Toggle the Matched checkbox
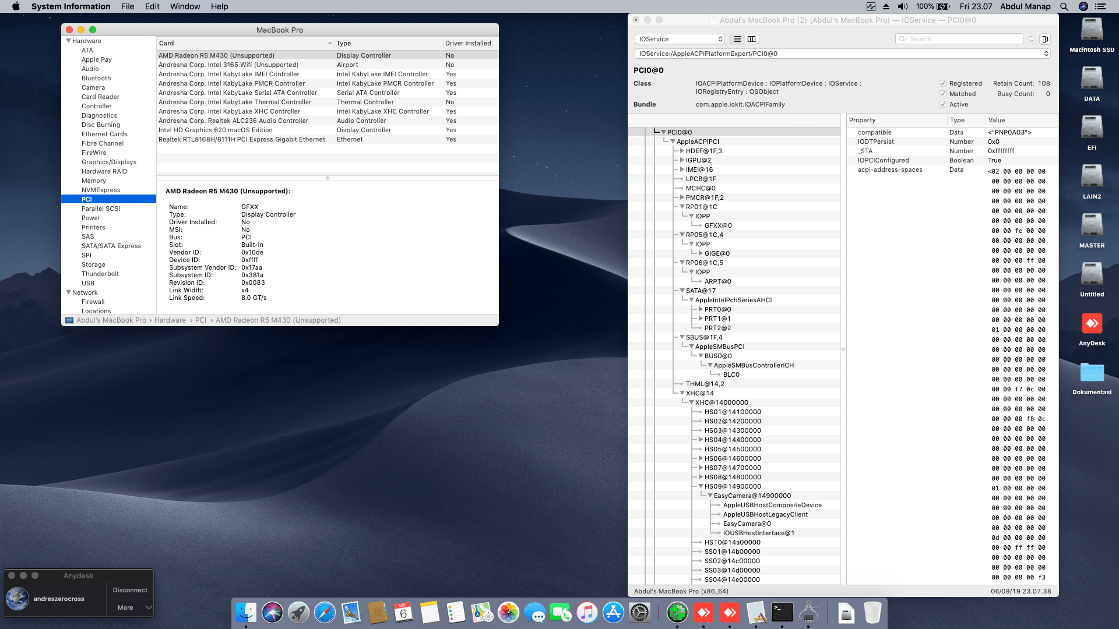Screen dimensions: 1119x629 (943, 94)
